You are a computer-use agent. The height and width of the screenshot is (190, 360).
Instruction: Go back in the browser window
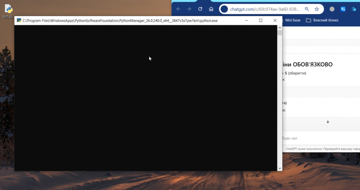click(x=179, y=9)
